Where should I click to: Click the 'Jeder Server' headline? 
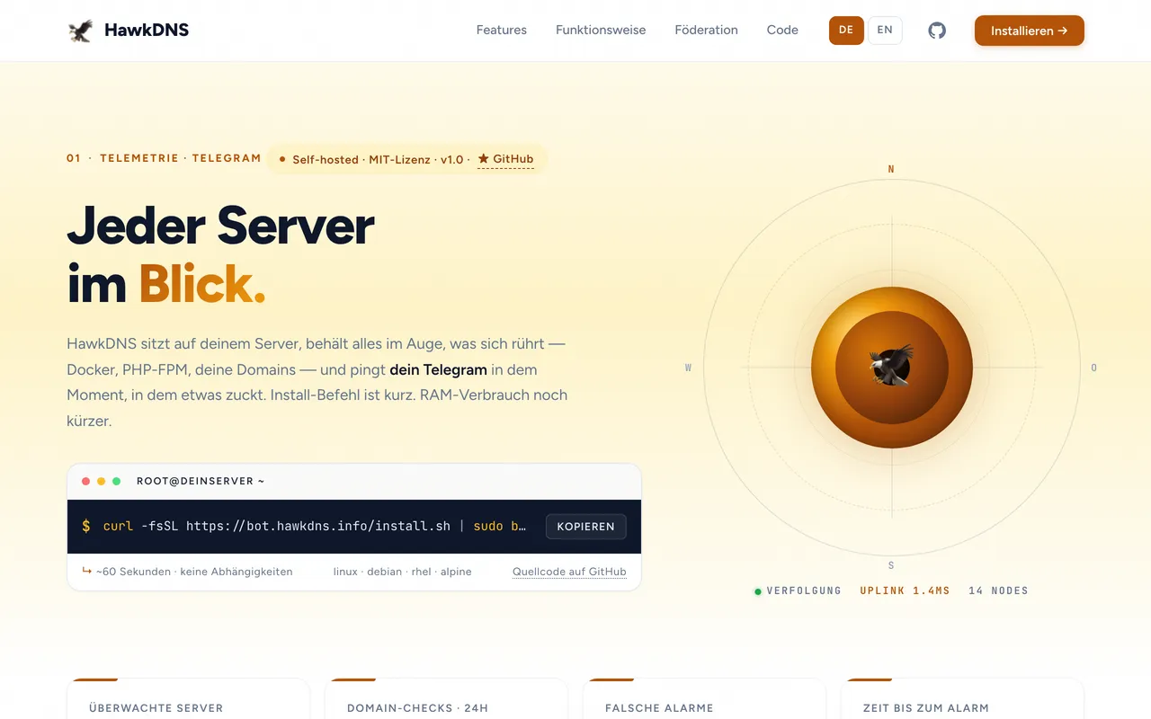[221, 226]
